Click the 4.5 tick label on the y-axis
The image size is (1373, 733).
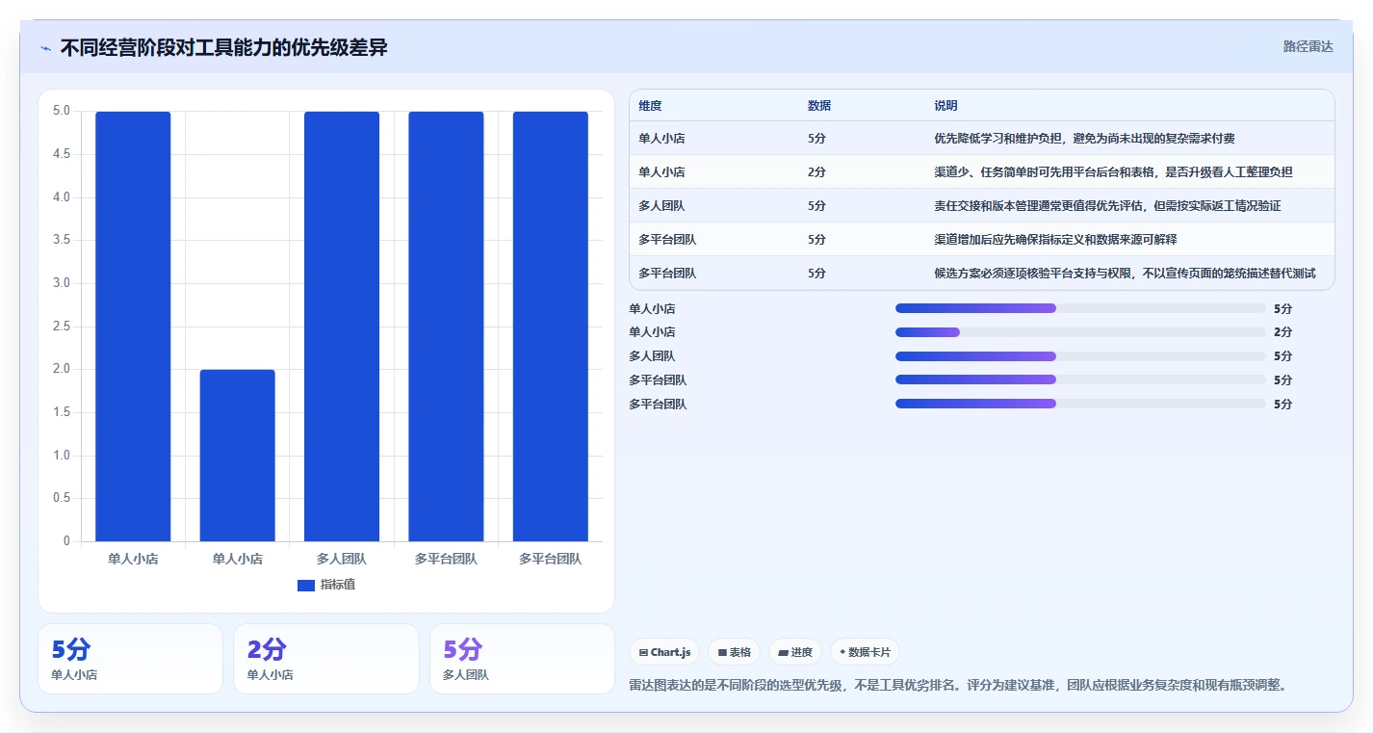(61, 154)
